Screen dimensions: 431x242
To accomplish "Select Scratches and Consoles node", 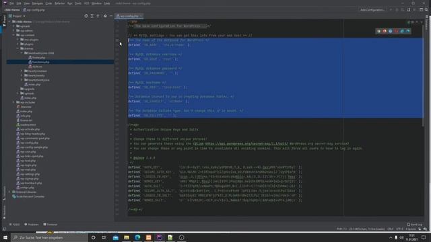I will (30, 196).
